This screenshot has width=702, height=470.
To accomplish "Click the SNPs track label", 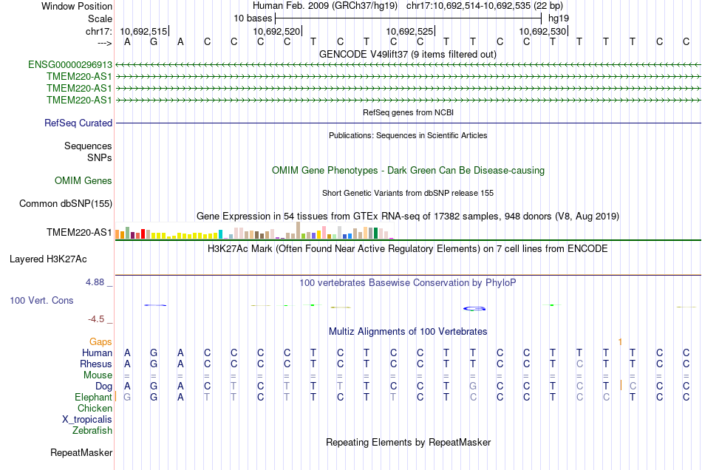I will (100, 157).
